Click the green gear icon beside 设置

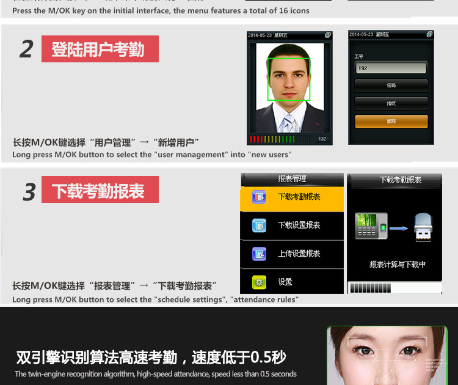pyautogui.click(x=259, y=282)
